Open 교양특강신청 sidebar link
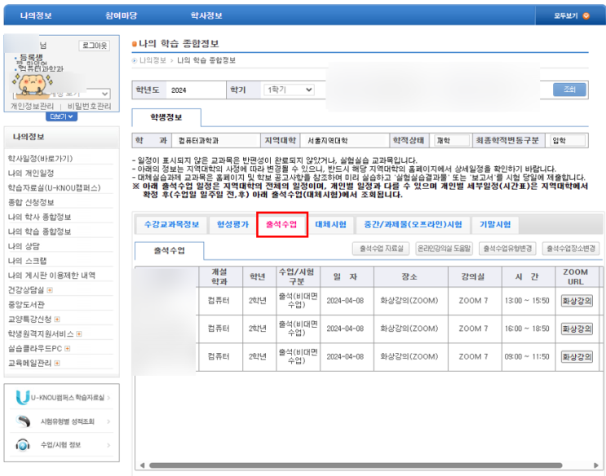606x476 pixels. [29, 320]
